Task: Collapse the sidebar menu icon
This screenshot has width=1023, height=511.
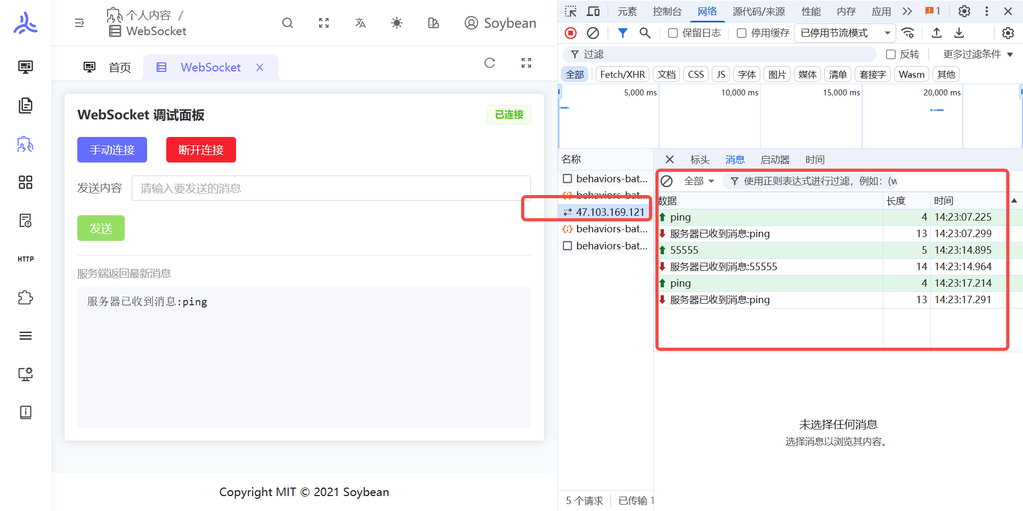Action: [79, 23]
